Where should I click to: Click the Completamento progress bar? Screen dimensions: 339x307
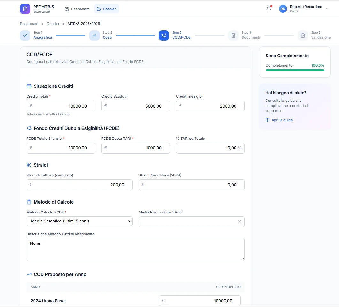(295, 70)
